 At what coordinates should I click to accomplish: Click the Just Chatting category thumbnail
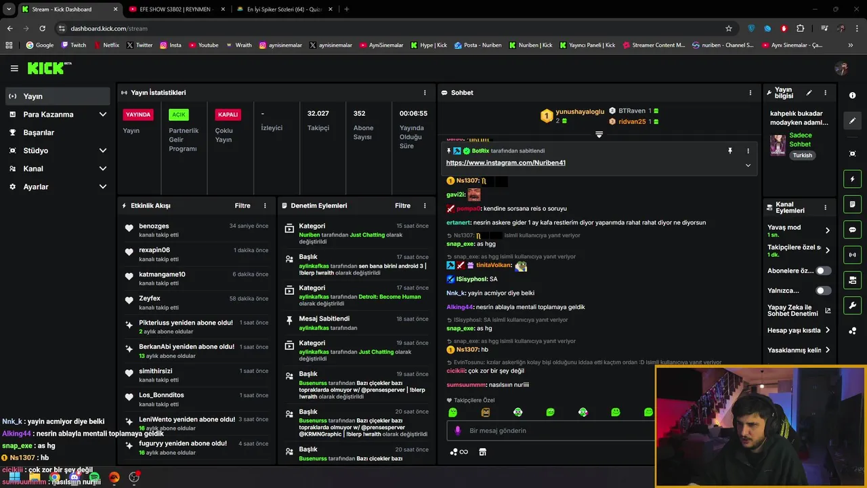point(778,145)
